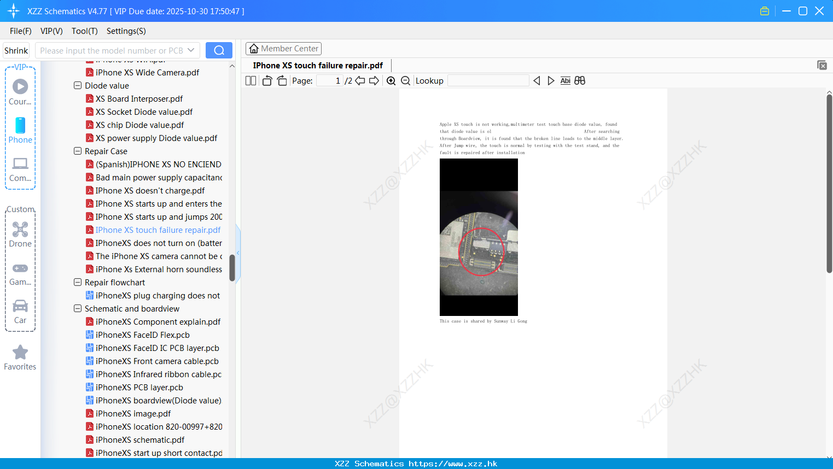Toggle two-page view layout icon

[251, 80]
